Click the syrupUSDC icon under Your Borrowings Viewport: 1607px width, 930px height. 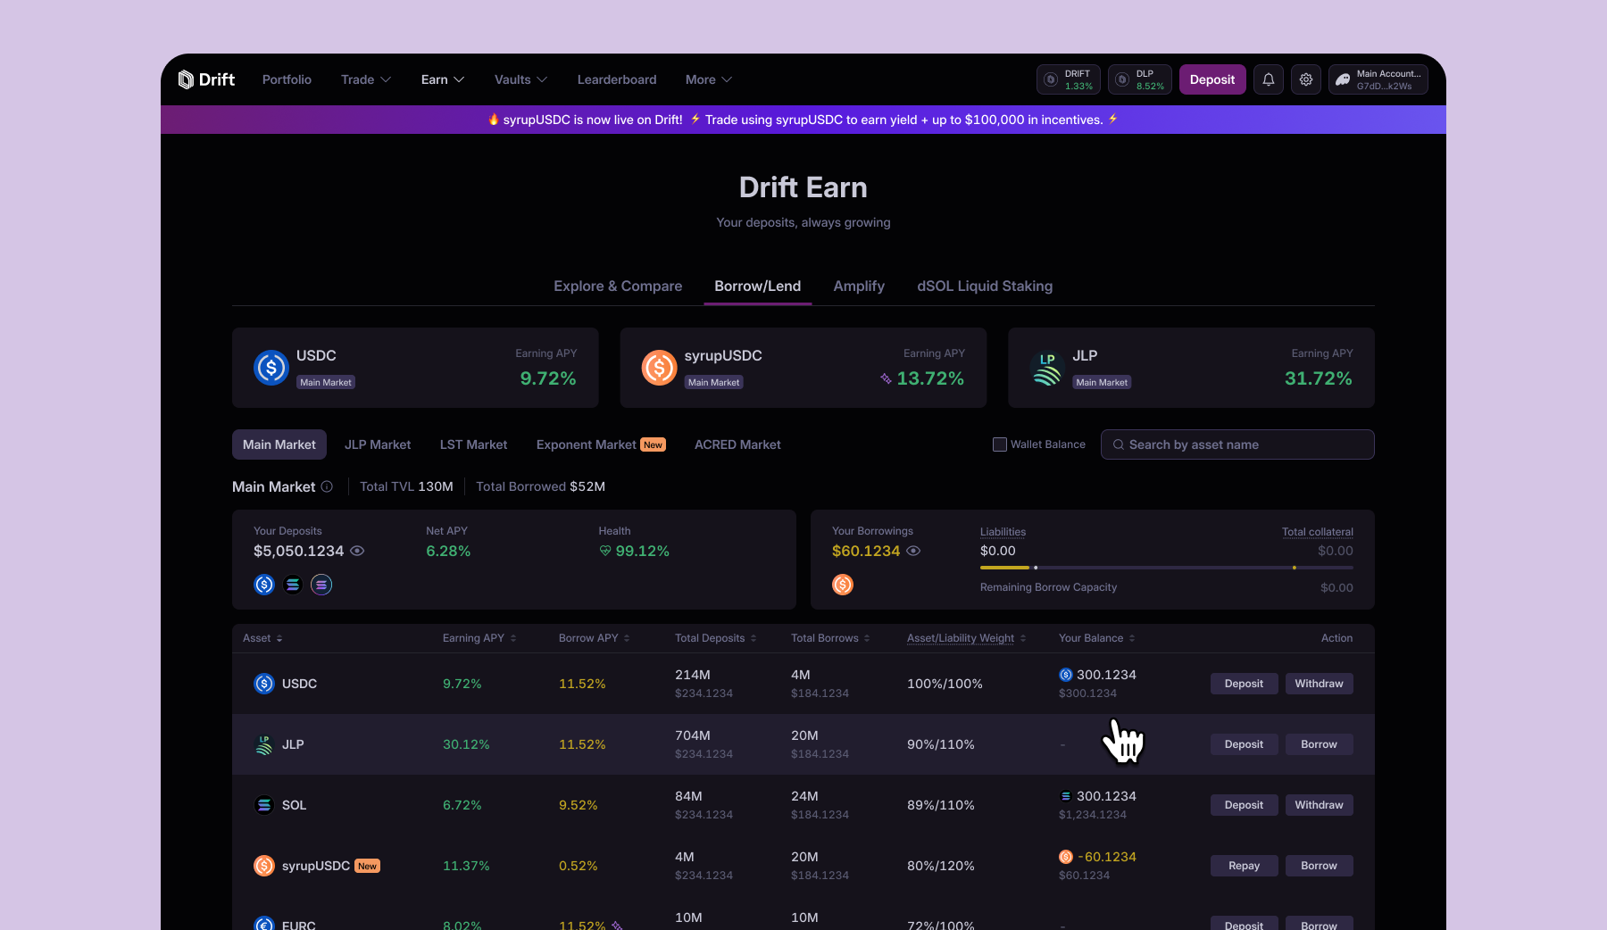(843, 585)
